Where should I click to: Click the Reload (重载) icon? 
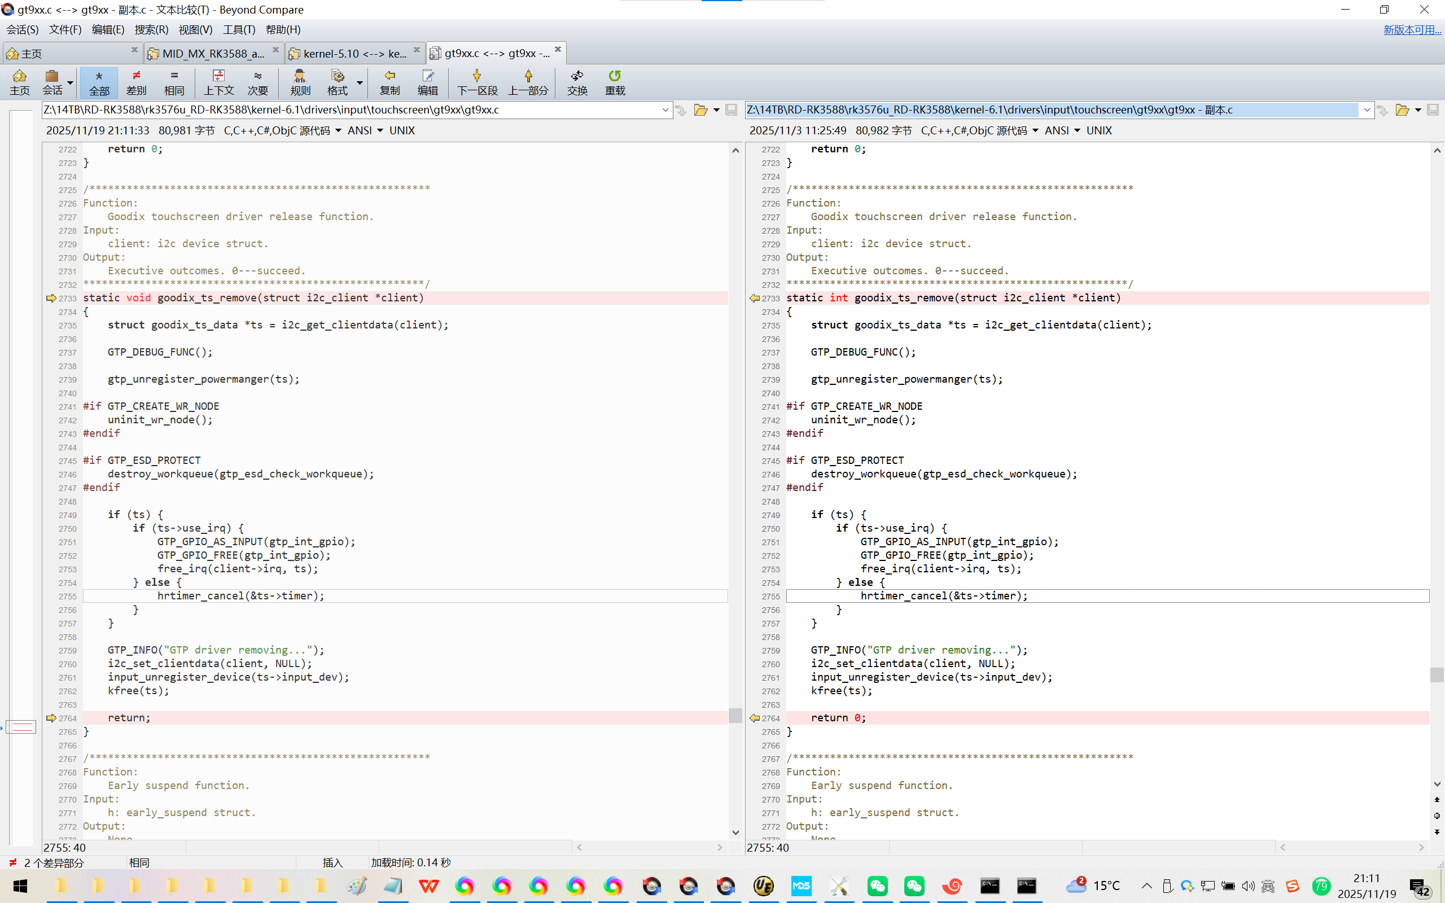pyautogui.click(x=615, y=82)
